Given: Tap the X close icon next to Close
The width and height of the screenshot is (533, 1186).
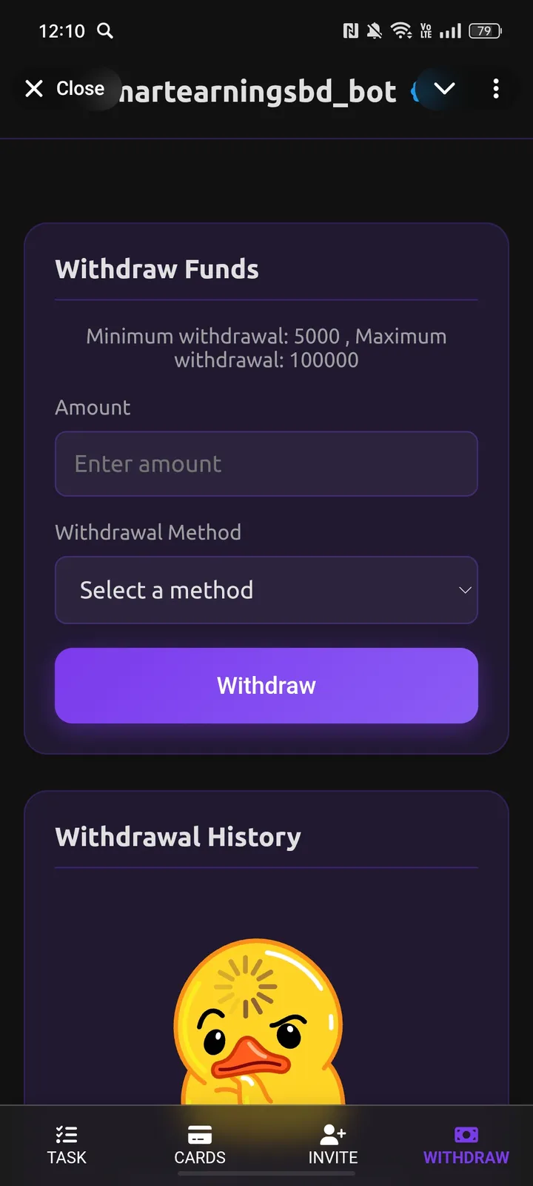Looking at the screenshot, I should click(34, 88).
